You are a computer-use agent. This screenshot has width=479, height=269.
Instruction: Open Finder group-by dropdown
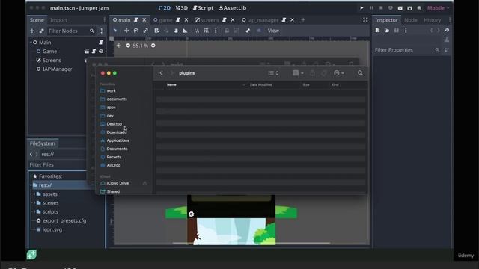click(x=298, y=73)
